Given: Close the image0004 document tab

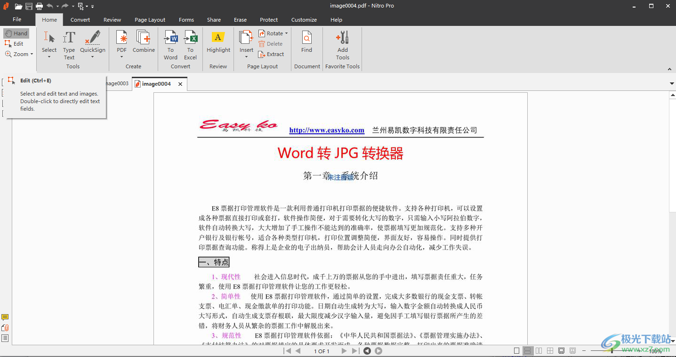Looking at the screenshot, I should 180,84.
